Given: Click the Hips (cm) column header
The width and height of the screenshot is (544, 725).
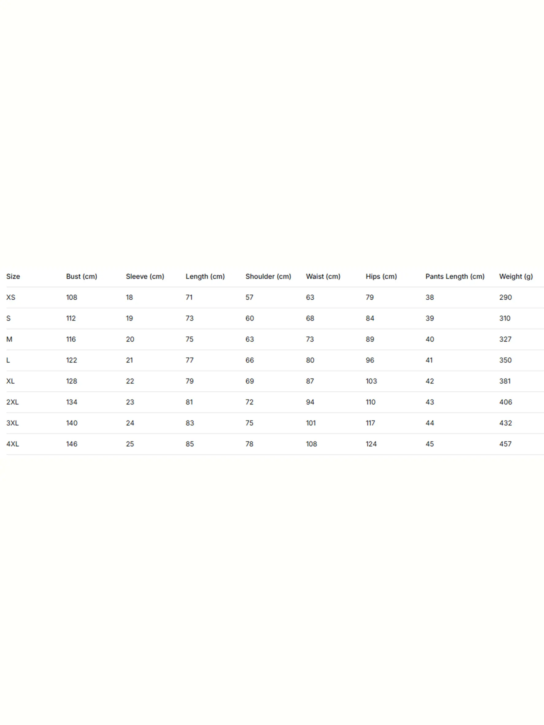Looking at the screenshot, I should [x=381, y=276].
